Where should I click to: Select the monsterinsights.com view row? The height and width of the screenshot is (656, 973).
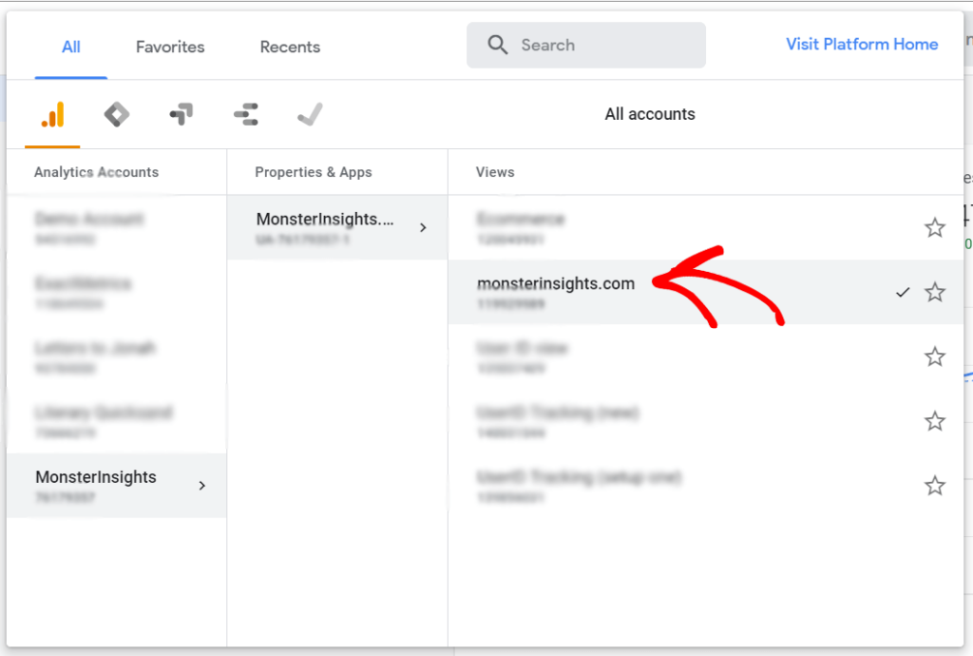point(556,283)
